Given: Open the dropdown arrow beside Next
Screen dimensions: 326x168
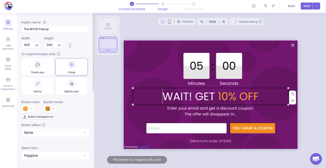Looking at the screenshot, I should 317,6.
